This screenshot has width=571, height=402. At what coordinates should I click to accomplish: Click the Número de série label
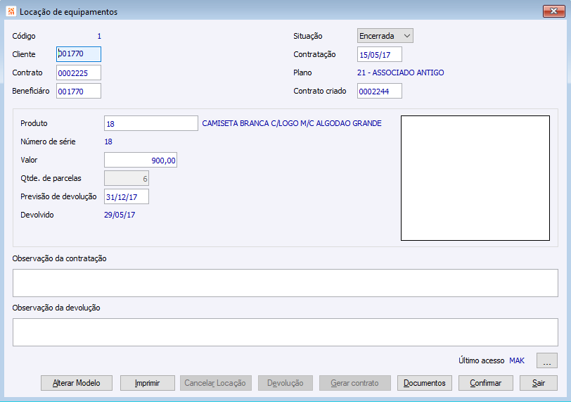click(48, 142)
